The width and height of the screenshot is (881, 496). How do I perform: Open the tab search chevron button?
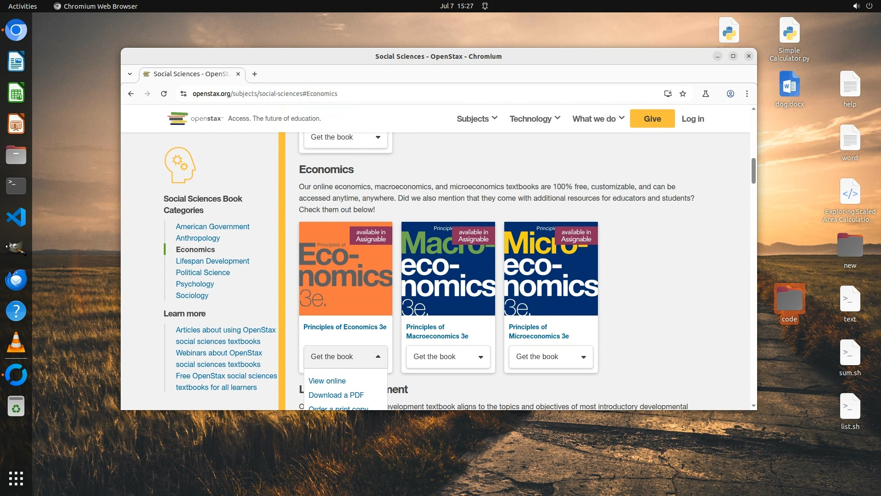(x=130, y=74)
